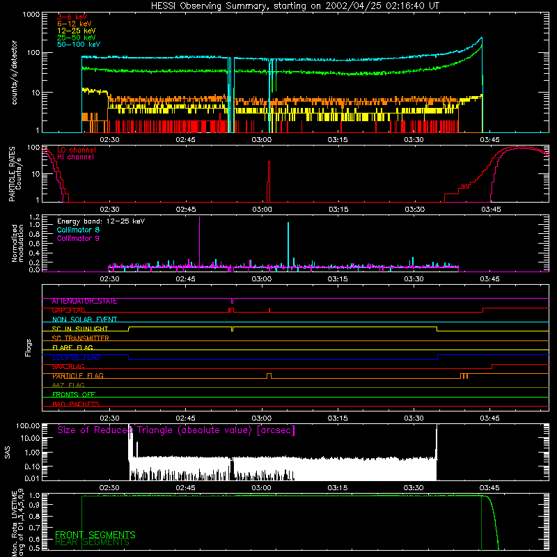Click the HESSI Observing Summary title text

(x=295, y=6)
